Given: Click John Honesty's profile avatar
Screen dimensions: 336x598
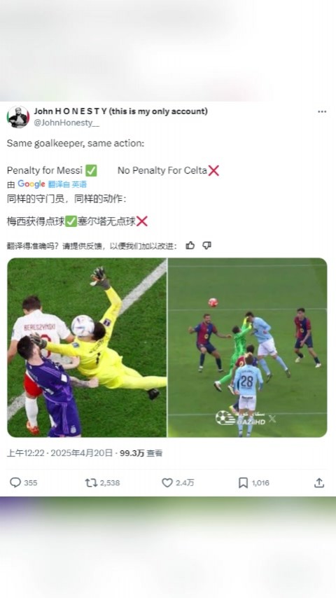Looking at the screenshot, I should click(18, 117).
